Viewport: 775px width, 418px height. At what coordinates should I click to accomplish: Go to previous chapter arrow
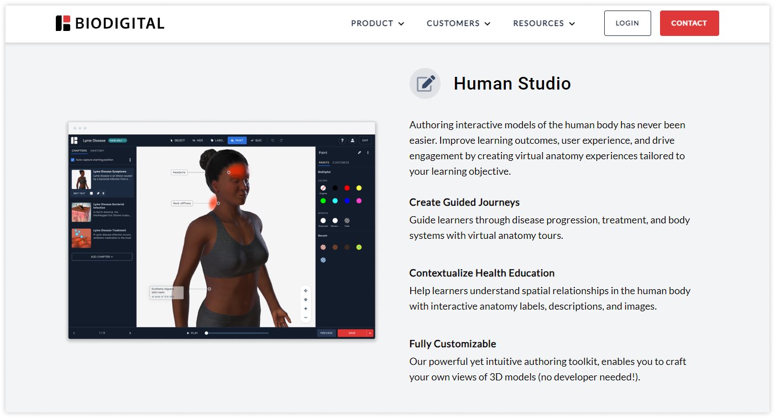pyautogui.click(x=74, y=333)
